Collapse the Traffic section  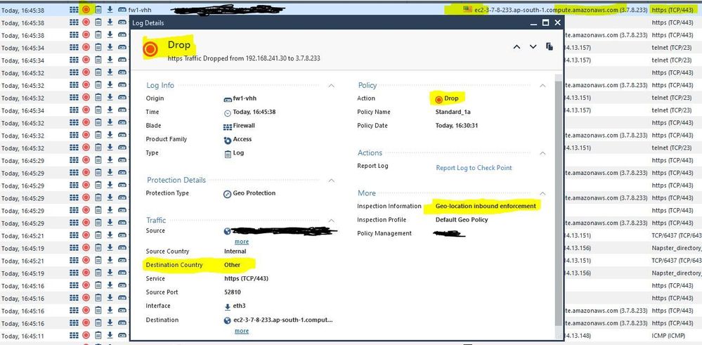tap(331, 220)
